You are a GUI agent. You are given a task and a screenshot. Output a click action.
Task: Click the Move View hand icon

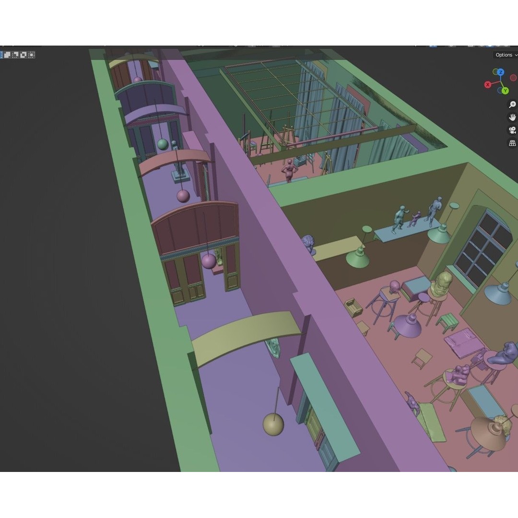pyautogui.click(x=513, y=118)
